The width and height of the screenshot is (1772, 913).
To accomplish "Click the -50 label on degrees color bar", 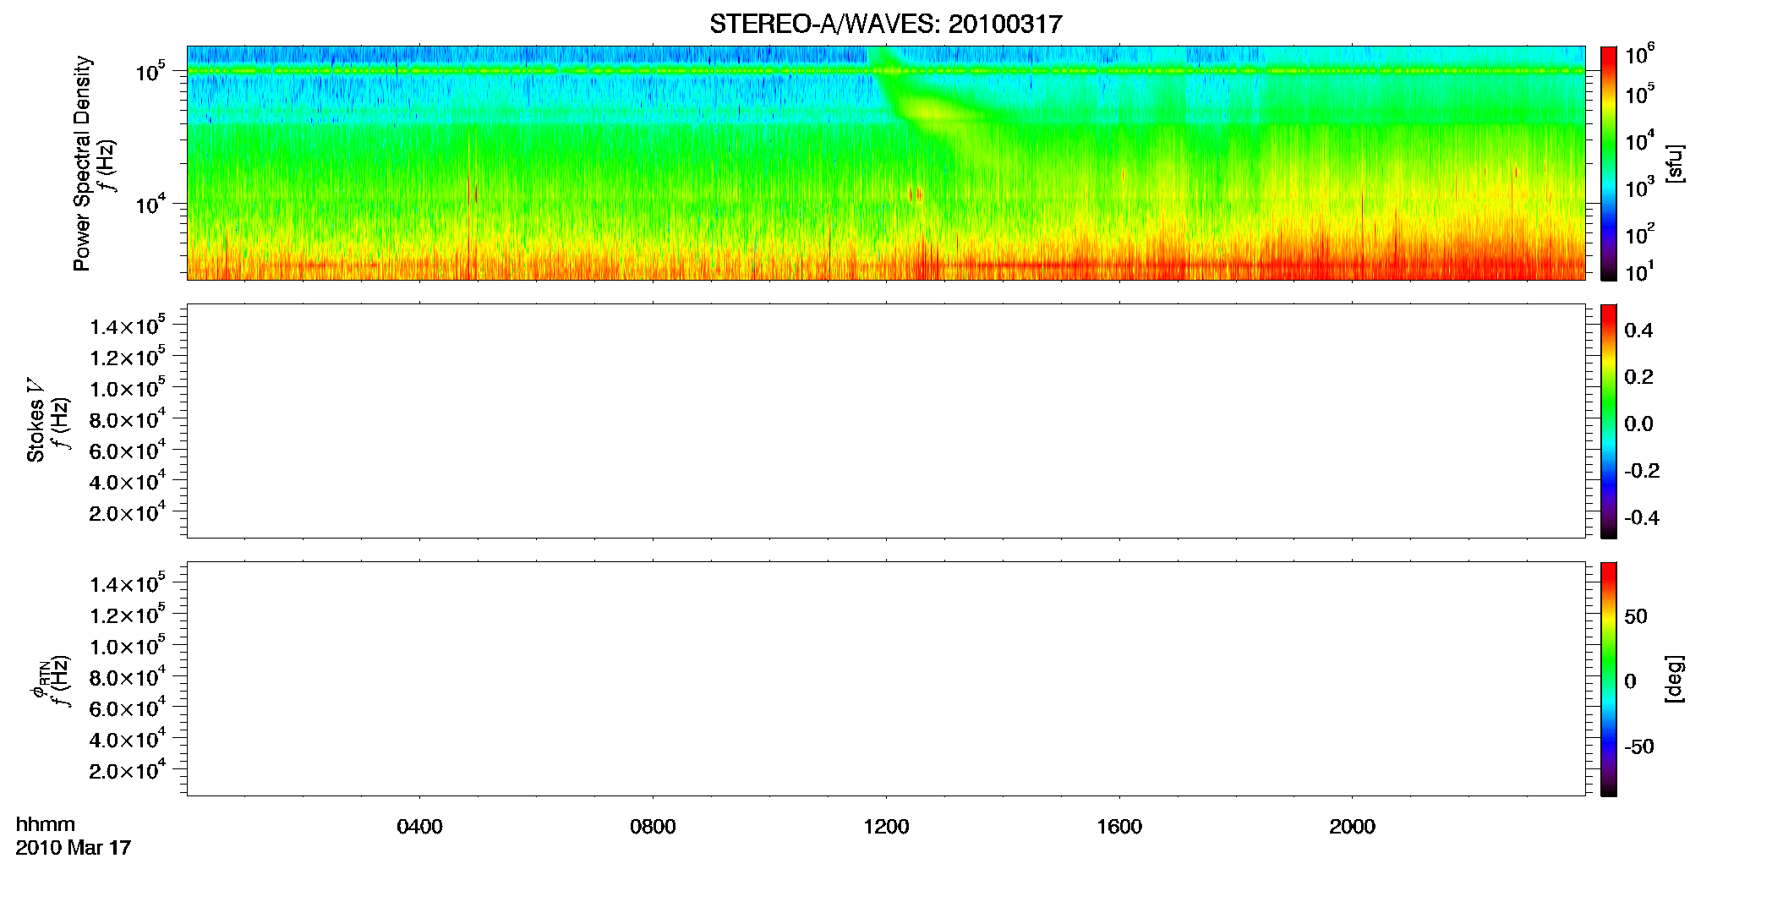I will coord(1639,747).
